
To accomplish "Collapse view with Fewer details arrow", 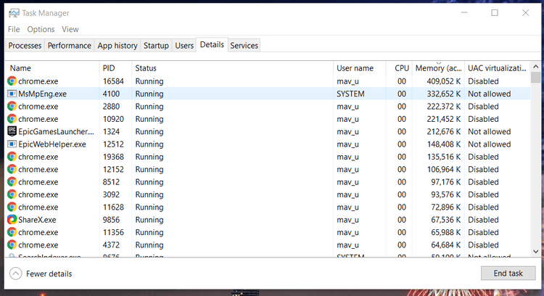I will coord(16,274).
